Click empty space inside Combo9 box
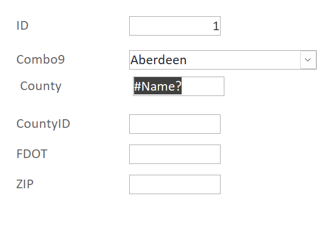The height and width of the screenshot is (240, 326). coord(243,60)
